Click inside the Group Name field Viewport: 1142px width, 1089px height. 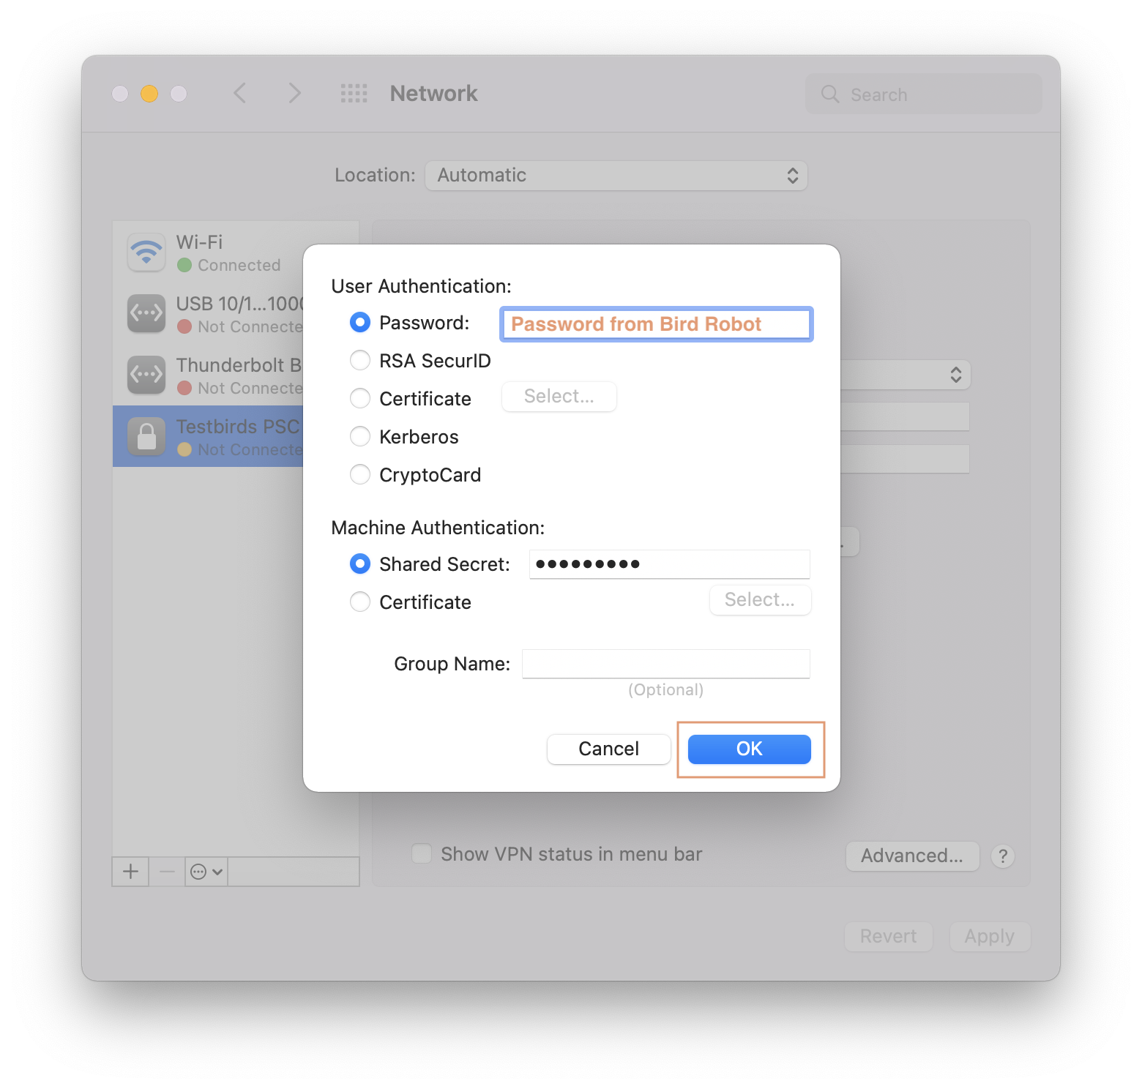tap(665, 663)
